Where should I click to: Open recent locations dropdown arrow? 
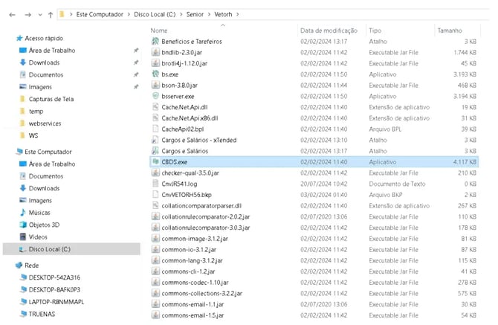[x=39, y=14]
